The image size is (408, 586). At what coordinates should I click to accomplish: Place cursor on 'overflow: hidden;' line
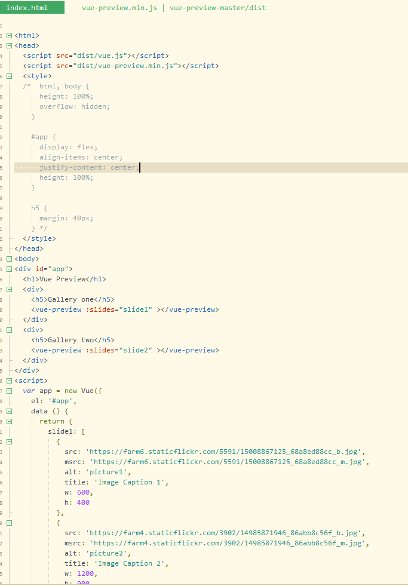[x=75, y=106]
